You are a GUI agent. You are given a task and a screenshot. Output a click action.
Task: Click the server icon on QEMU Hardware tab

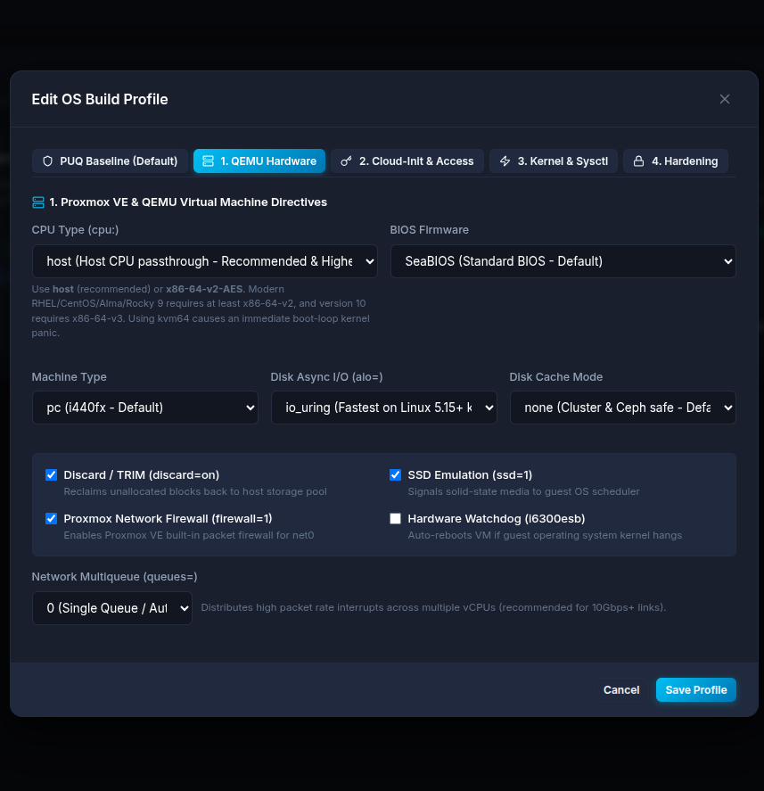click(x=208, y=161)
